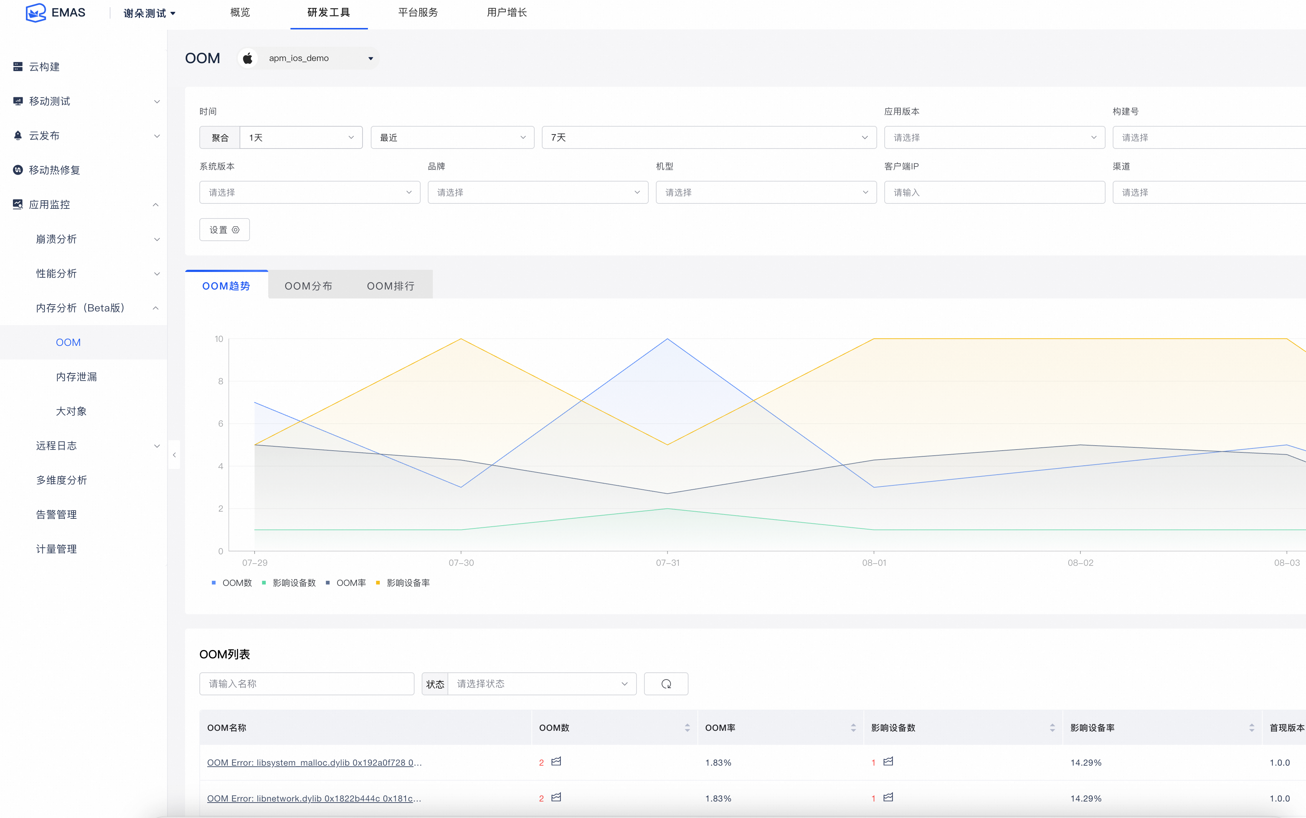This screenshot has height=818, width=1306.
Task: Open 影响设备数 trend chart icon for libsystem_malloc row
Action: click(888, 761)
